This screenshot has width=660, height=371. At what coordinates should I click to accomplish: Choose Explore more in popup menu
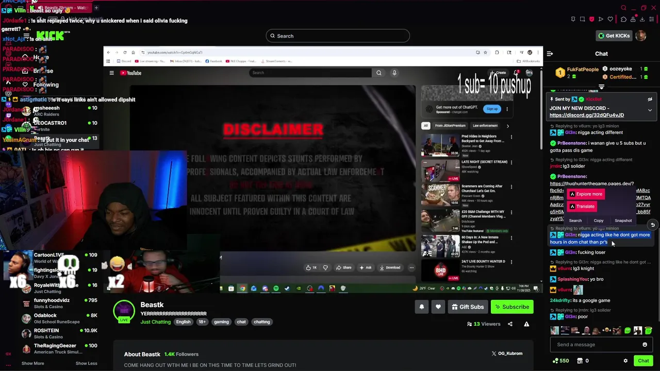[586, 194]
